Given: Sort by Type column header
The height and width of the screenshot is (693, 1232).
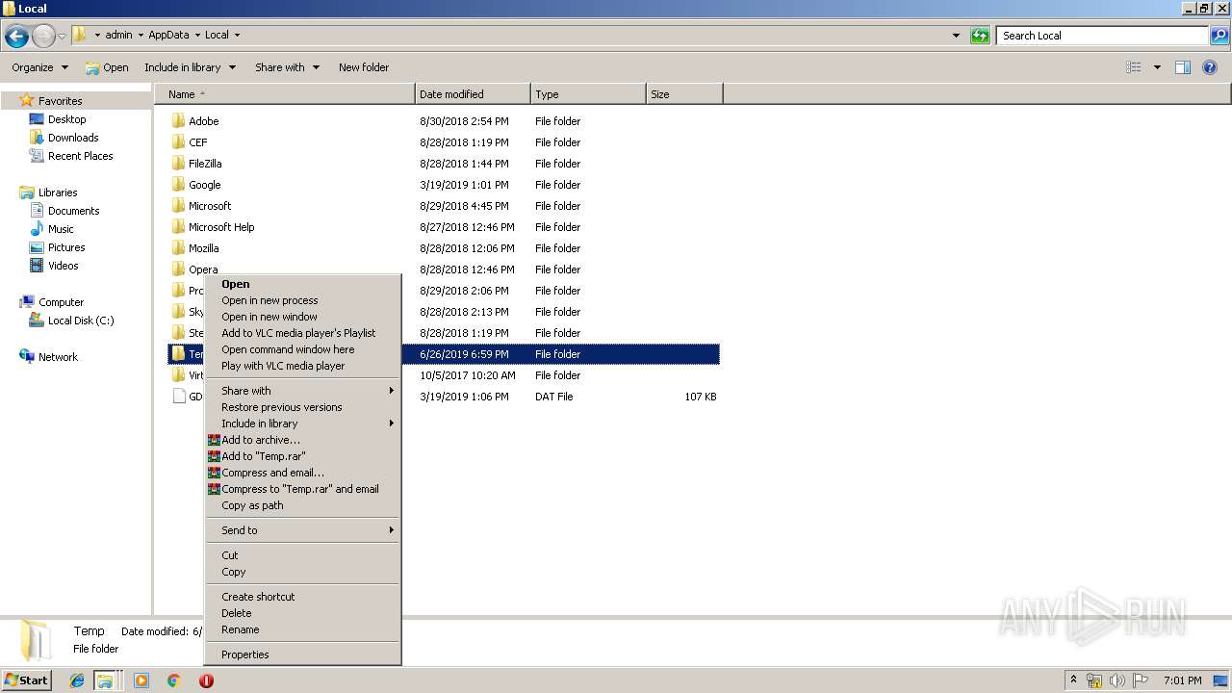Looking at the screenshot, I should click(x=588, y=94).
